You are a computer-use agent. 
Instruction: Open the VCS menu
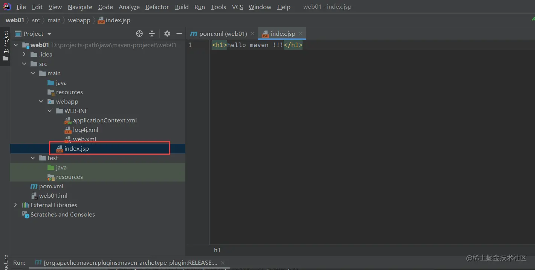click(x=237, y=7)
